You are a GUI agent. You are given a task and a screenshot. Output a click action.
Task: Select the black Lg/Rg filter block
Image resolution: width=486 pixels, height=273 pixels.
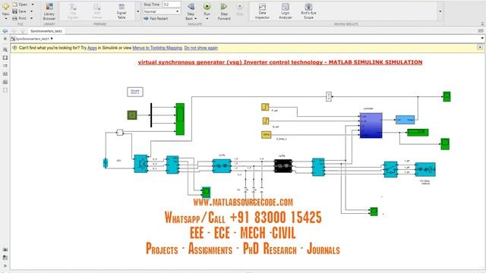(x=283, y=166)
